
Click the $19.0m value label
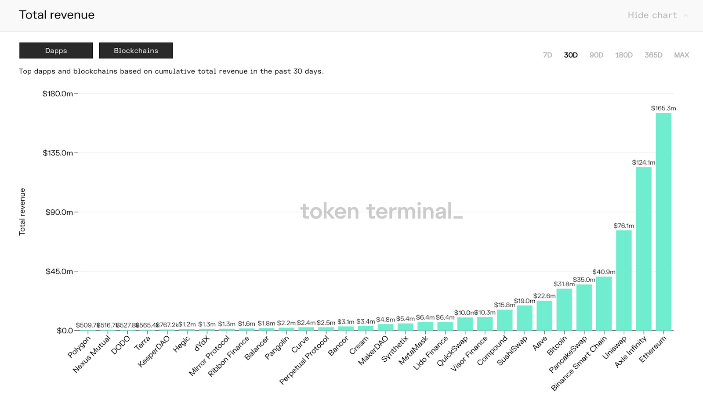[525, 301]
